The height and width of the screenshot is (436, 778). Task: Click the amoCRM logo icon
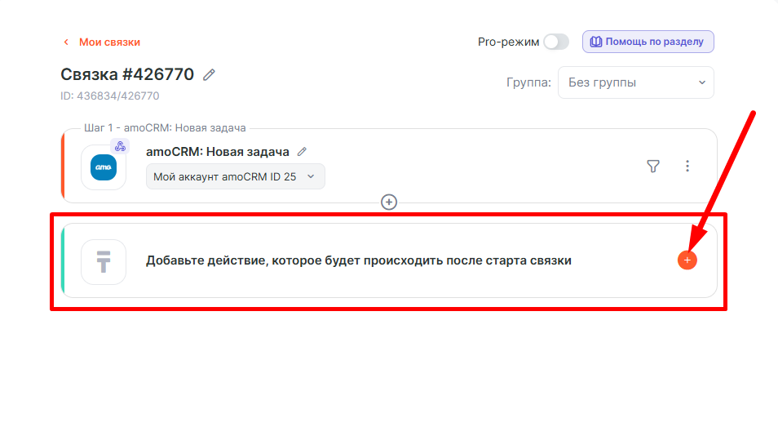click(104, 167)
